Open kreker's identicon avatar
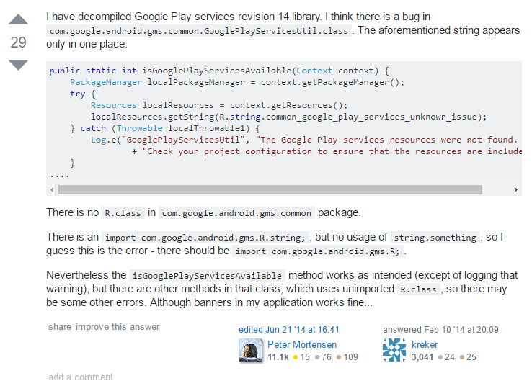This screenshot has width=532, height=386. coord(394,350)
